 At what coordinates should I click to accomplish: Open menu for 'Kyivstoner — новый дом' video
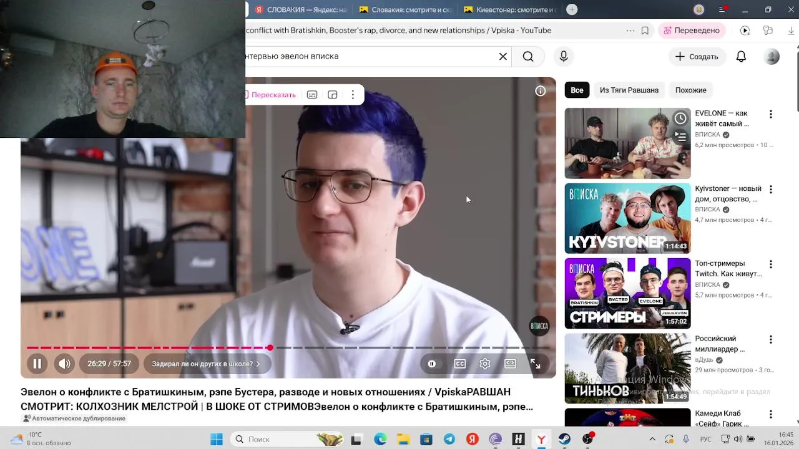coord(771,189)
